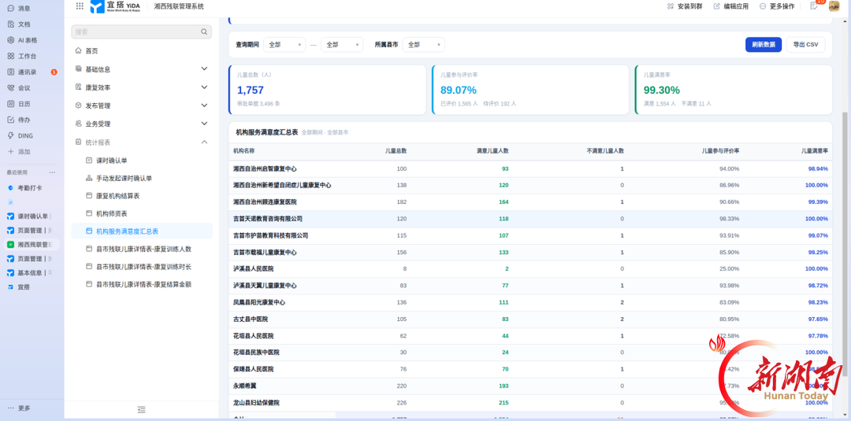Click the 儿童满意率 summary card
The height and width of the screenshot is (421, 851).
(734, 90)
